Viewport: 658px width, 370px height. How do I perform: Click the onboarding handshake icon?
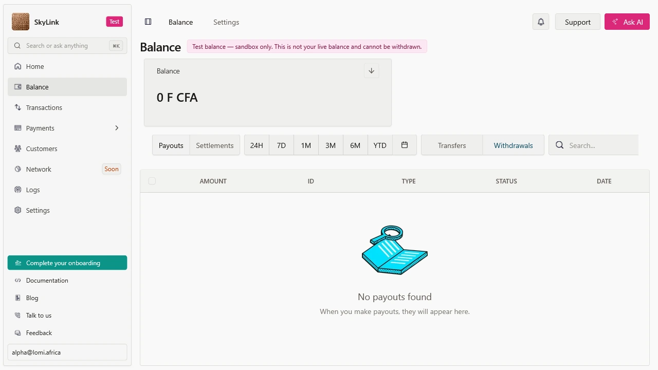click(18, 263)
